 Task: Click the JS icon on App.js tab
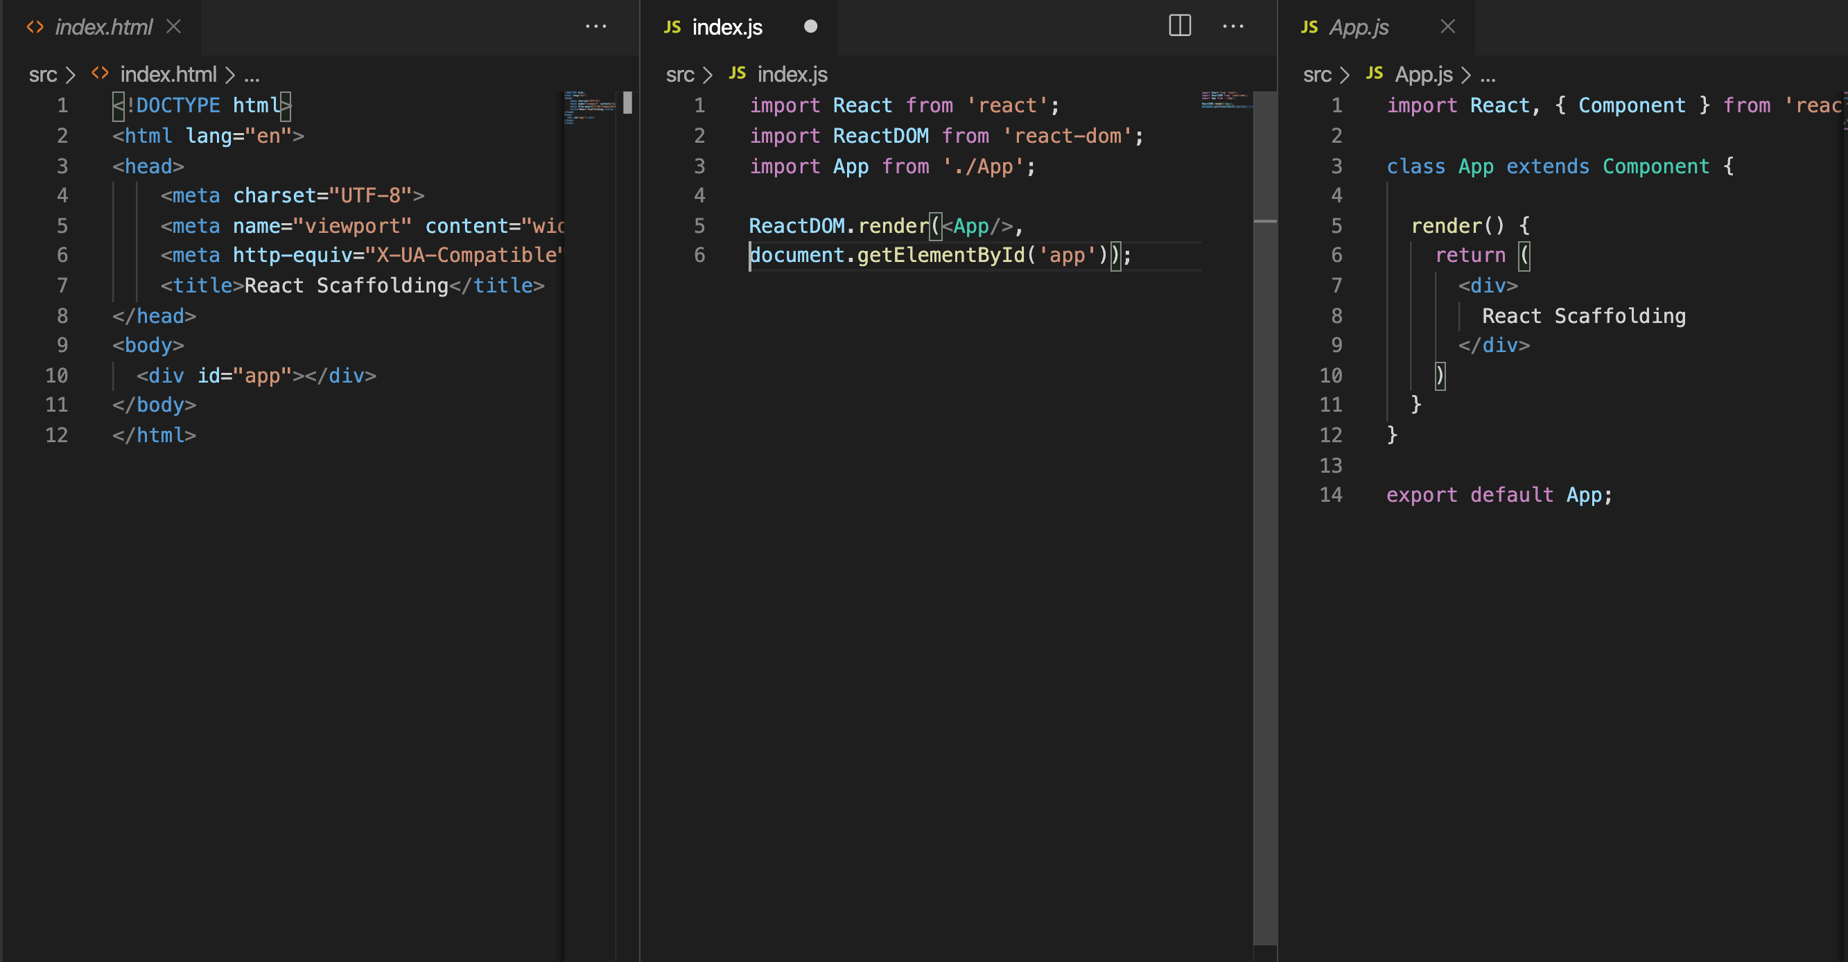[x=1309, y=27]
